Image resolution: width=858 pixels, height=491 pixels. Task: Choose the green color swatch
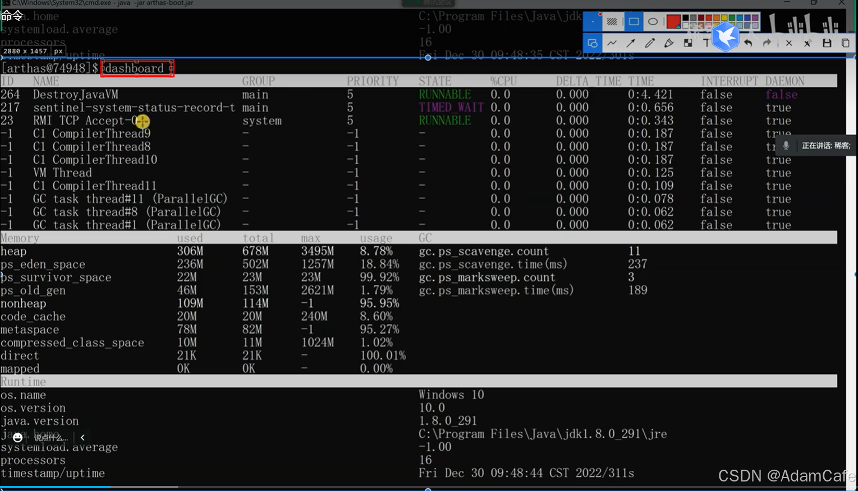point(733,18)
